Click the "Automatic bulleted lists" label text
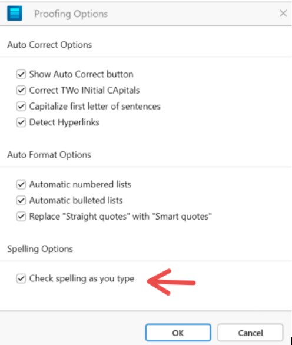This screenshot has height=345, width=292. click(76, 200)
